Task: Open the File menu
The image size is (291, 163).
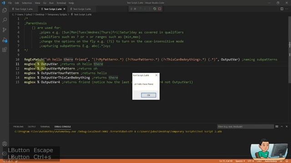Action: [x=10, y=3]
